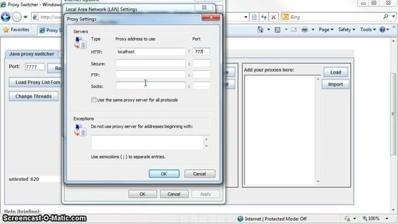Open the dropdown arrow next to RSS feeds icon
Image resolution: width=398 pixels, height=224 pixels.
(x=286, y=30)
